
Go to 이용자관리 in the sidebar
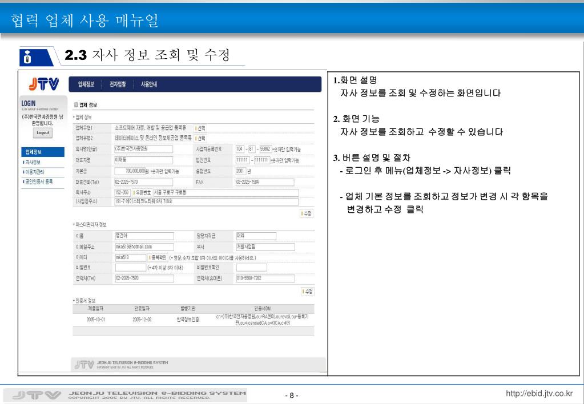pos(35,172)
